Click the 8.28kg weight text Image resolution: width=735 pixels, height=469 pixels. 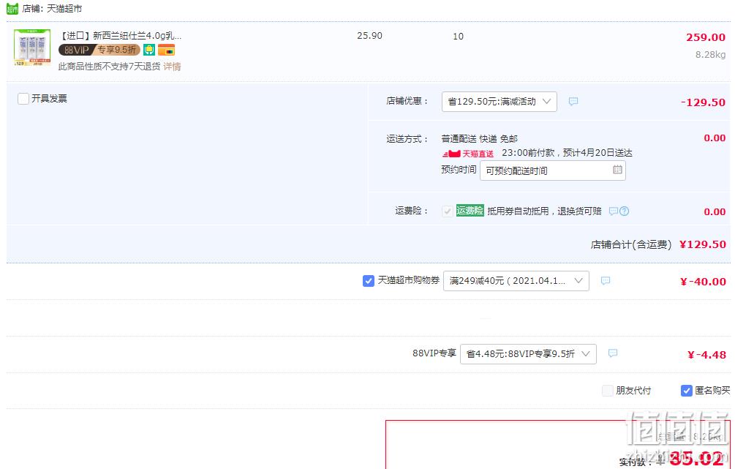tap(711, 54)
